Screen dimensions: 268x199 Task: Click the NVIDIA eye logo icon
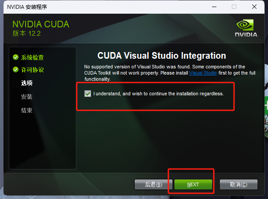click(x=245, y=25)
